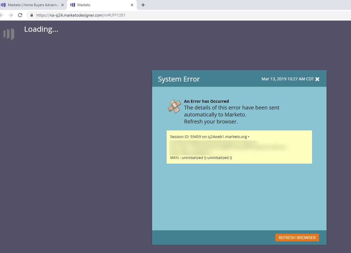Select the MKN uninitialized text line
The height and width of the screenshot is (253, 351).
point(201,158)
